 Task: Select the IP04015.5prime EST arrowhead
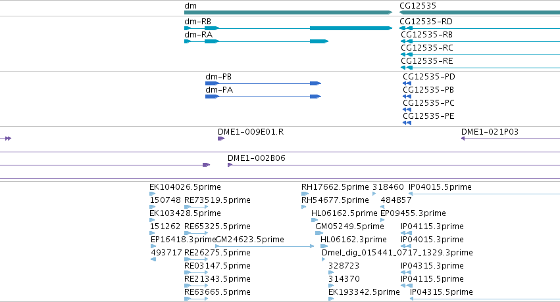[x=411, y=194]
